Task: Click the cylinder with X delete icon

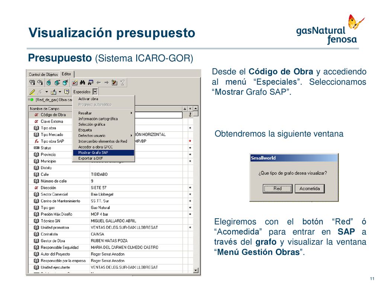Action: point(65,83)
